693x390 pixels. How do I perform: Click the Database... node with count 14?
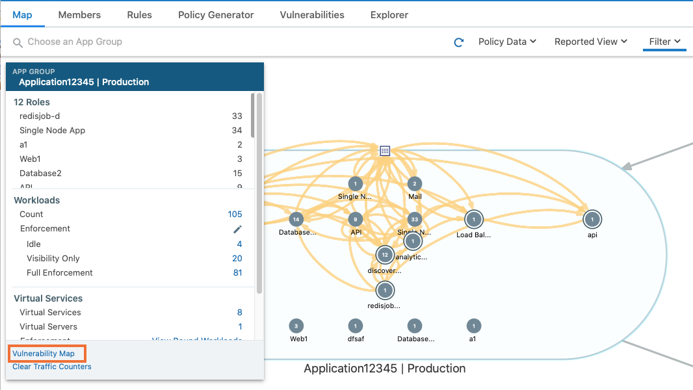296,219
